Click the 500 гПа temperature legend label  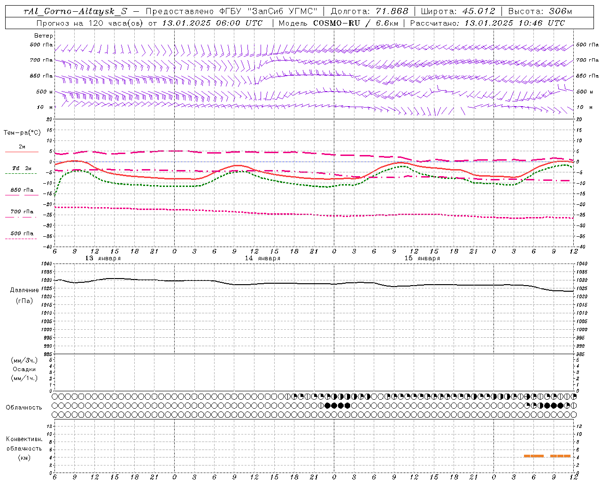pyautogui.click(x=22, y=233)
